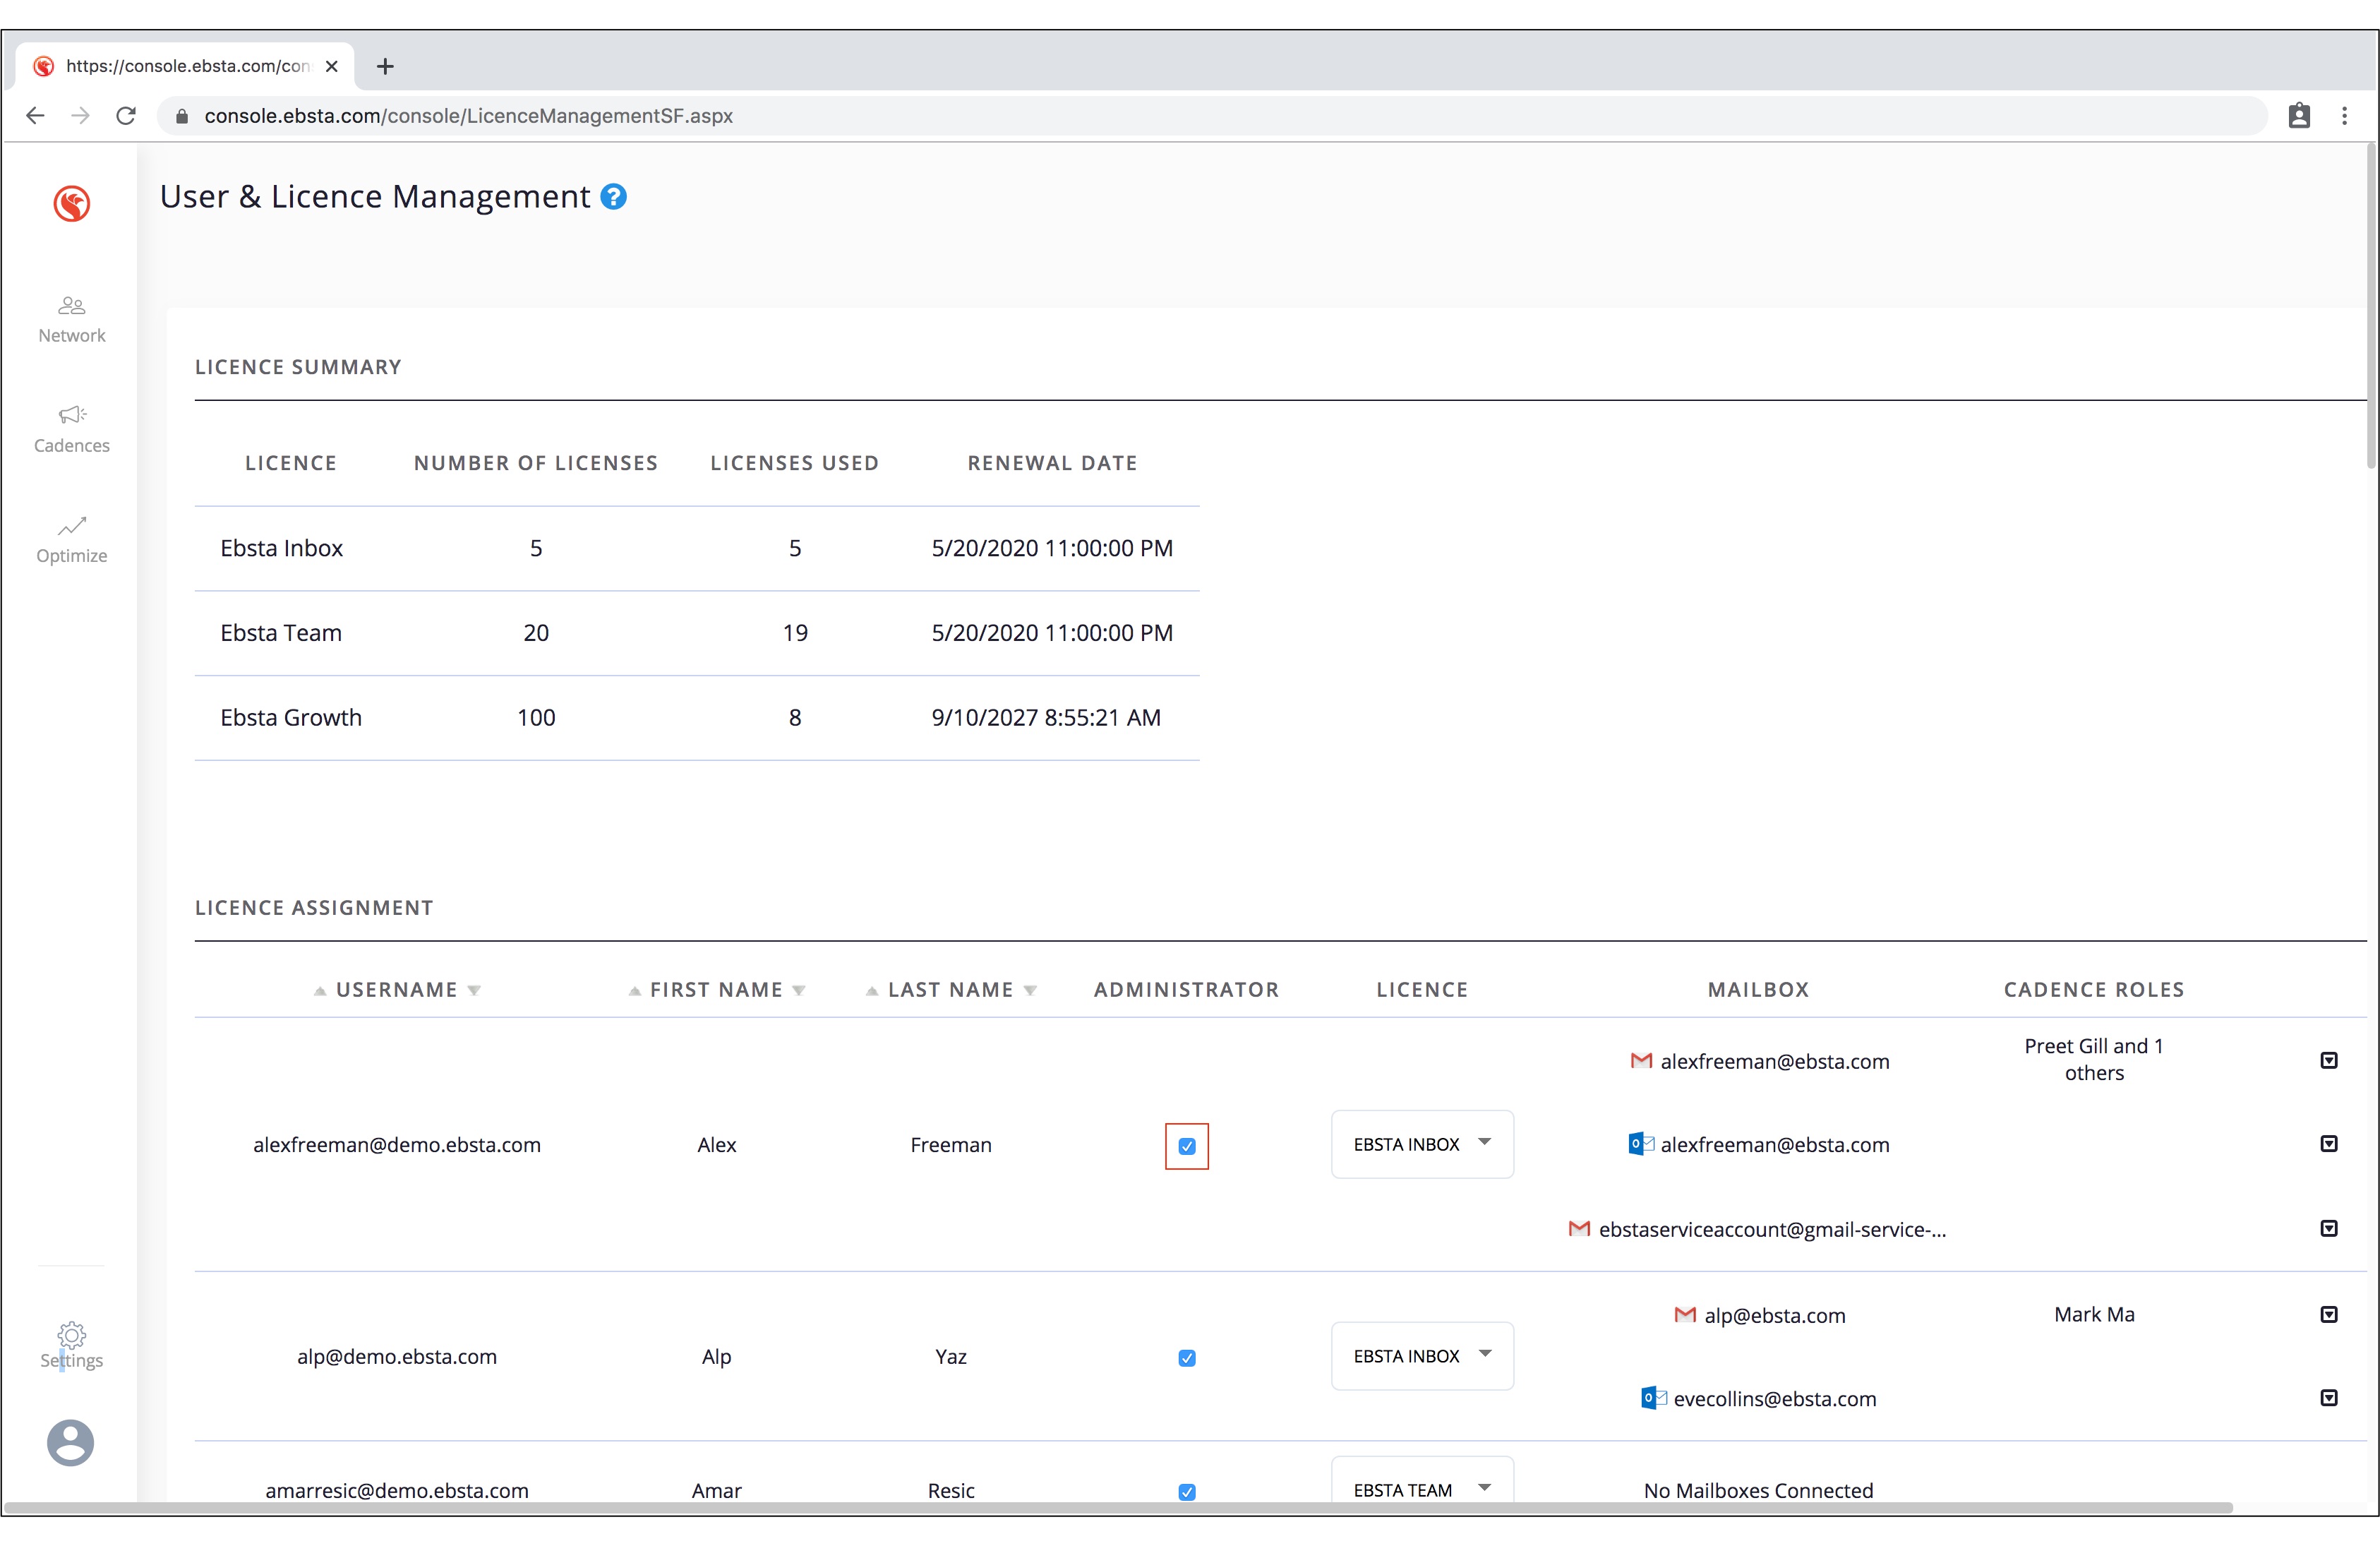Toggle administrator checkbox for Alex Freeman

pyautogui.click(x=1186, y=1146)
